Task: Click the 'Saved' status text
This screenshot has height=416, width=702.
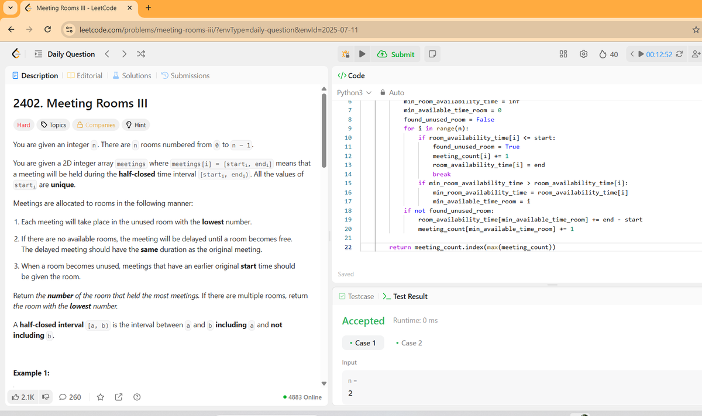Action: tap(346, 274)
